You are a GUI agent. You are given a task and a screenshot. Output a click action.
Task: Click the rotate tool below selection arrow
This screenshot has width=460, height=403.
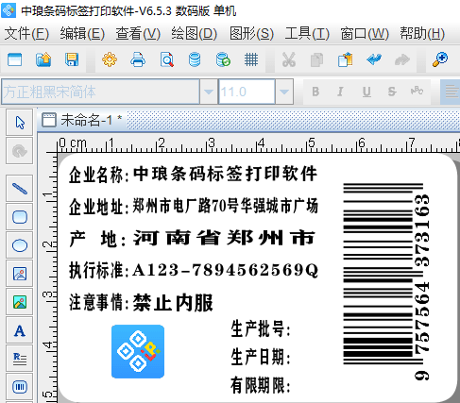[20, 151]
